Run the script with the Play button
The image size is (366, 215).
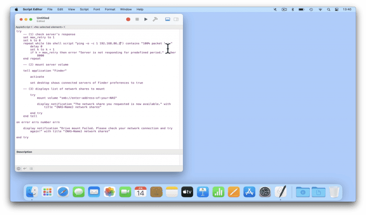pyautogui.click(x=146, y=20)
